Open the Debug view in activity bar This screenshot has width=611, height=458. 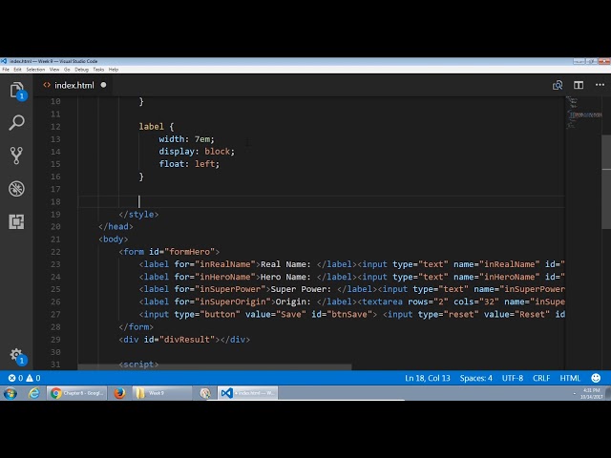point(16,189)
